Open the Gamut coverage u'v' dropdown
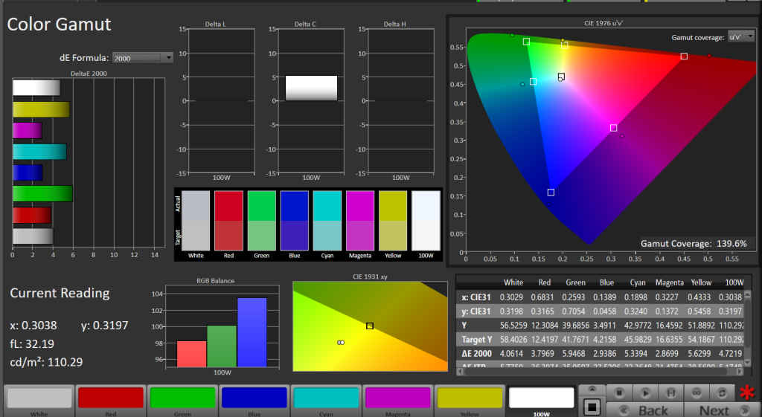The height and width of the screenshot is (417, 762). click(740, 36)
